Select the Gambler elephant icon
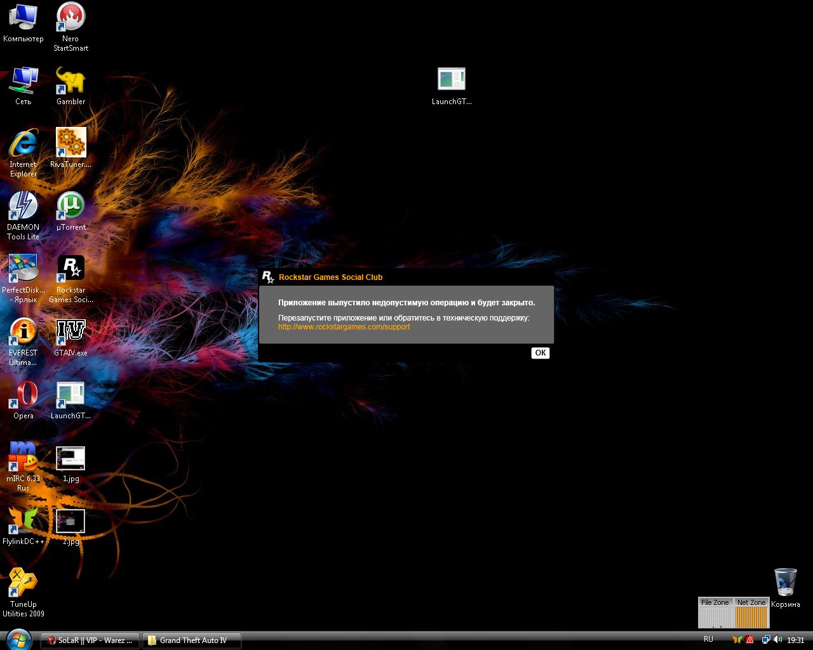Image resolution: width=813 pixels, height=650 pixels. click(x=71, y=81)
